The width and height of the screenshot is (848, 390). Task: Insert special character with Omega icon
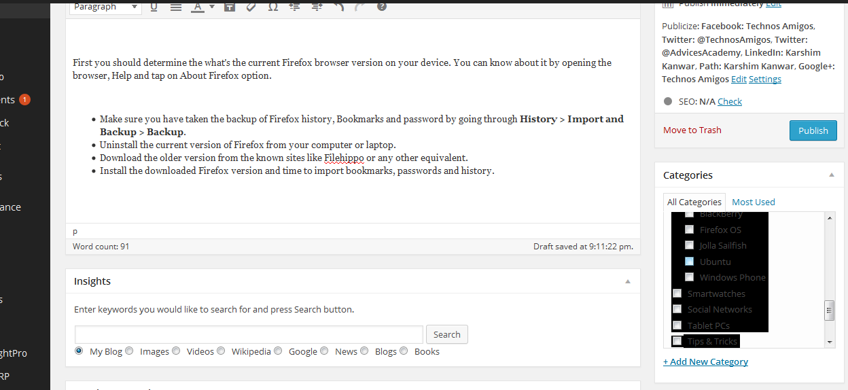pyautogui.click(x=273, y=7)
